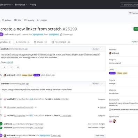Screen dimensions: 138x138
Task: Open jacobly0 participant avatar
Action: coord(110,121)
